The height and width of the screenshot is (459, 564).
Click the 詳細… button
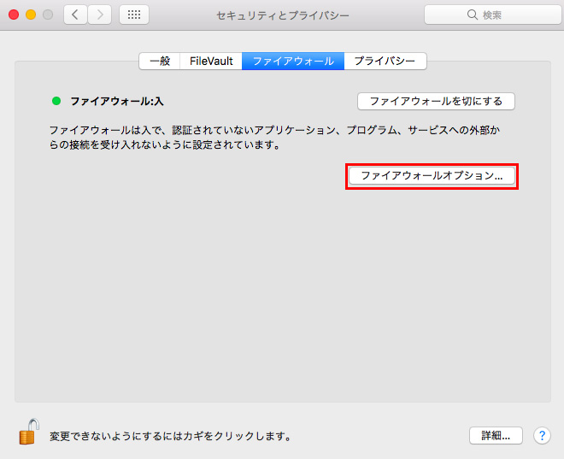click(x=496, y=436)
